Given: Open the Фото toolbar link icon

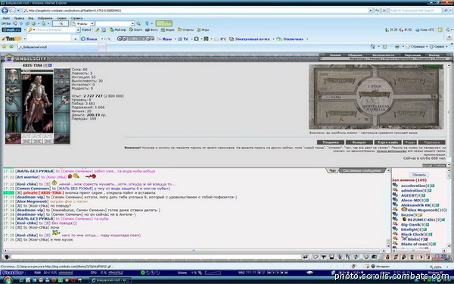Looking at the screenshot, I should 148,30.
